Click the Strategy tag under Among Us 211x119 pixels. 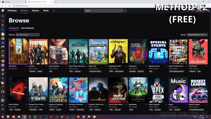coord(133,71)
